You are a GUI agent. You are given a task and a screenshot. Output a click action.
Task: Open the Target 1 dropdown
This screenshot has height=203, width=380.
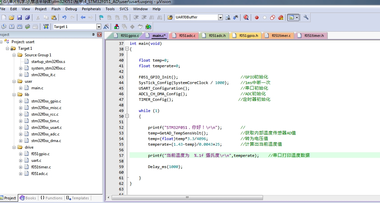(x=99, y=27)
